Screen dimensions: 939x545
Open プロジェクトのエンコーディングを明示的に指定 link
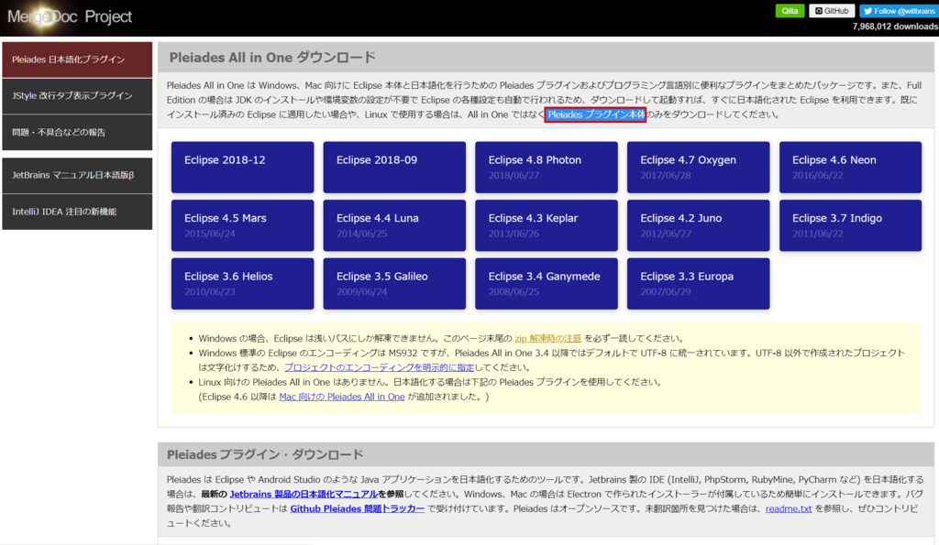379,367
